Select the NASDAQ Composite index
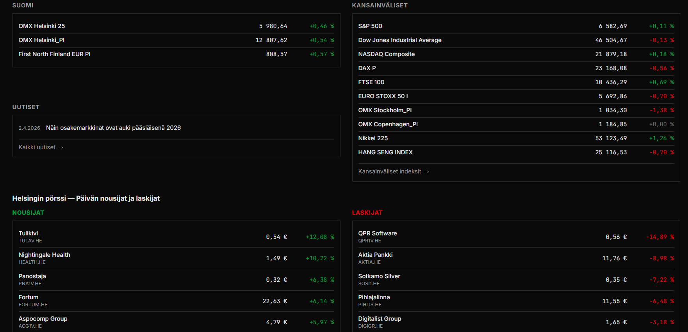The width and height of the screenshot is (688, 332). coord(387,54)
